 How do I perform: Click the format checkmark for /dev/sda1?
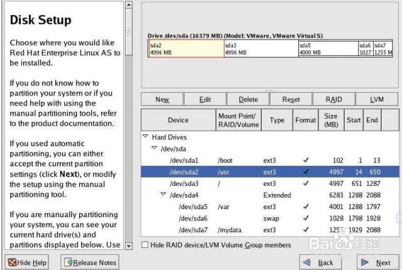click(306, 160)
